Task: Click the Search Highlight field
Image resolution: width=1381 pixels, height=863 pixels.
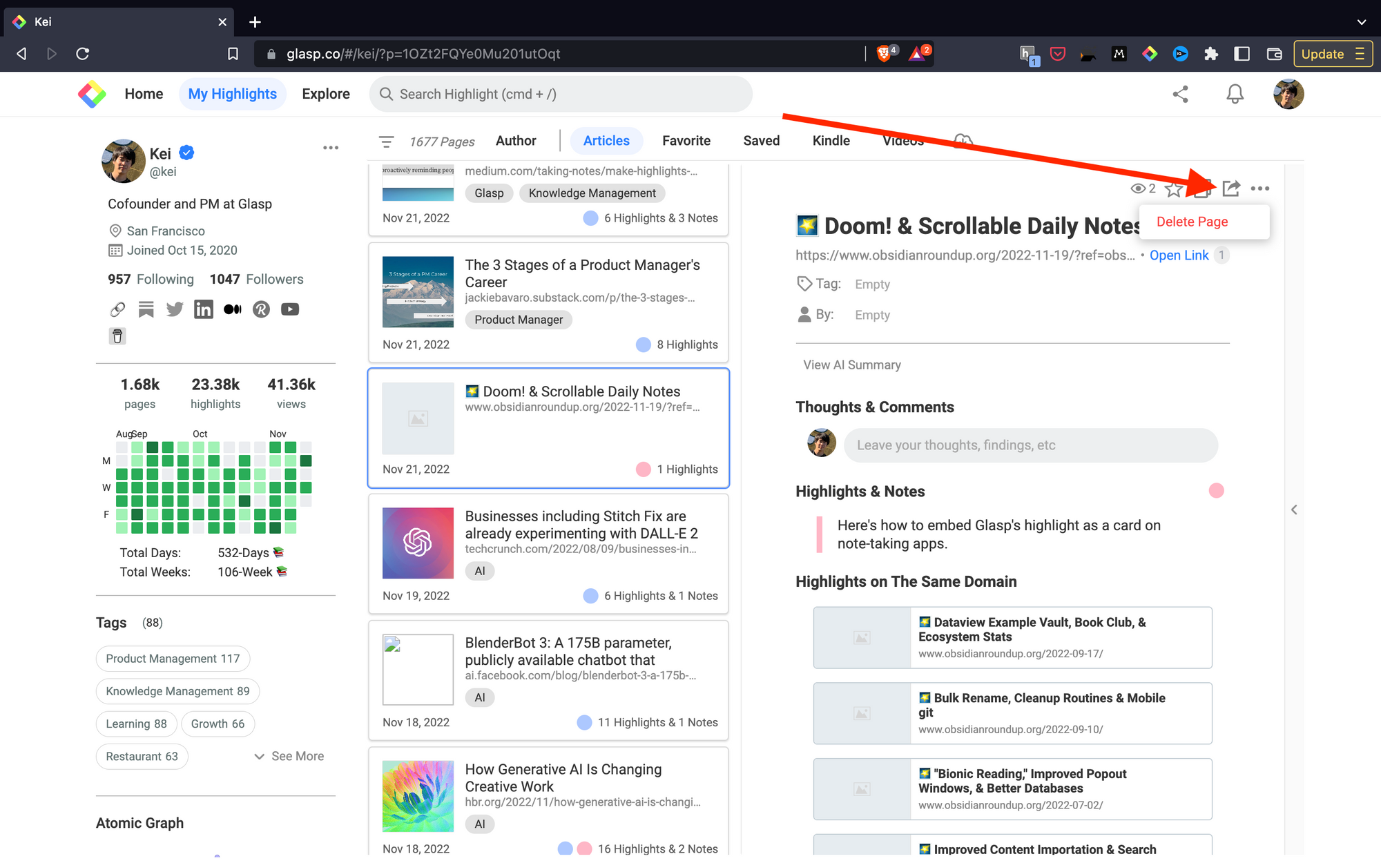Action: pos(561,94)
